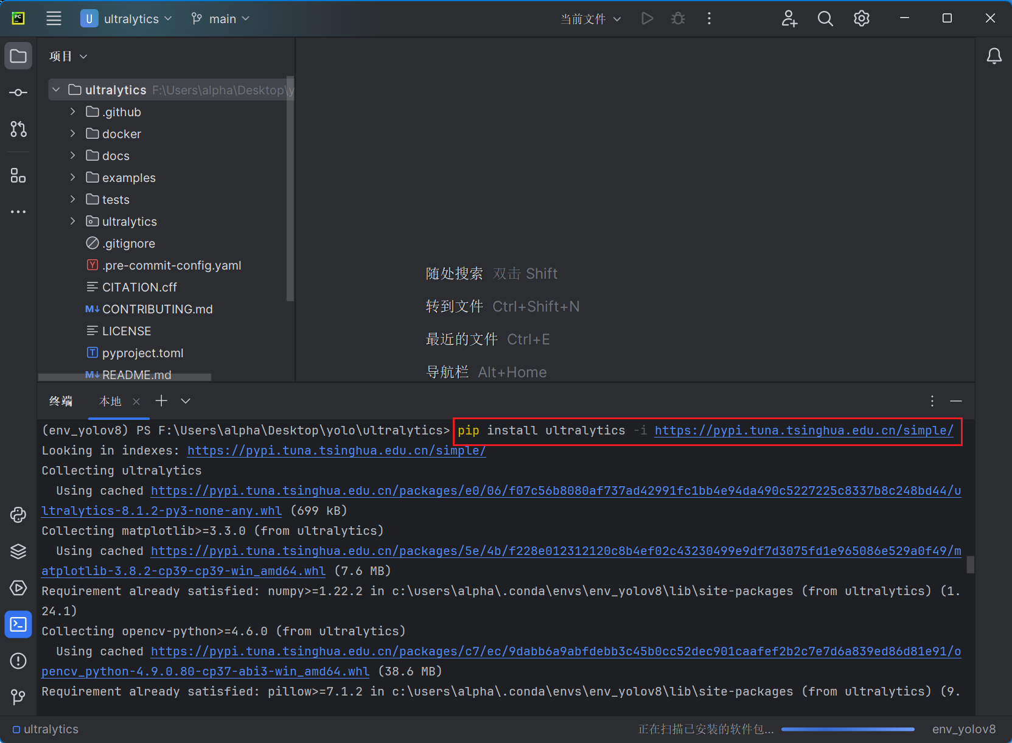
Task: Open the Services tool window
Action: 18,588
